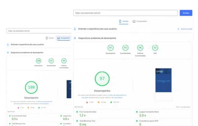Click the 100 Desempenho small gauge in left panel
198x126 pixels.
(x=38, y=61)
